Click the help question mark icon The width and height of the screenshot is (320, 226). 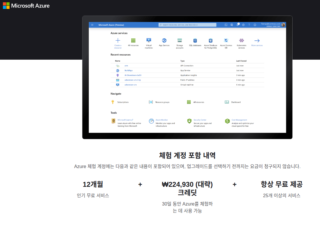pos(249,25)
